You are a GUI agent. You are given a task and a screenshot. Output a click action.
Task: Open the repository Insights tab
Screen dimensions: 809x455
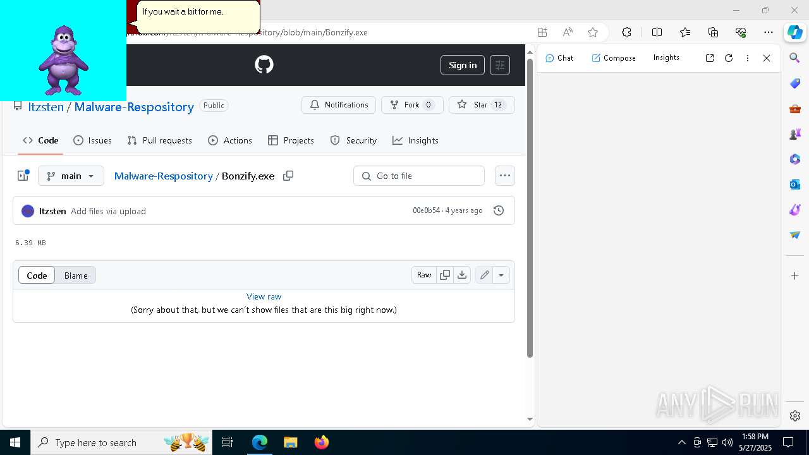415,140
